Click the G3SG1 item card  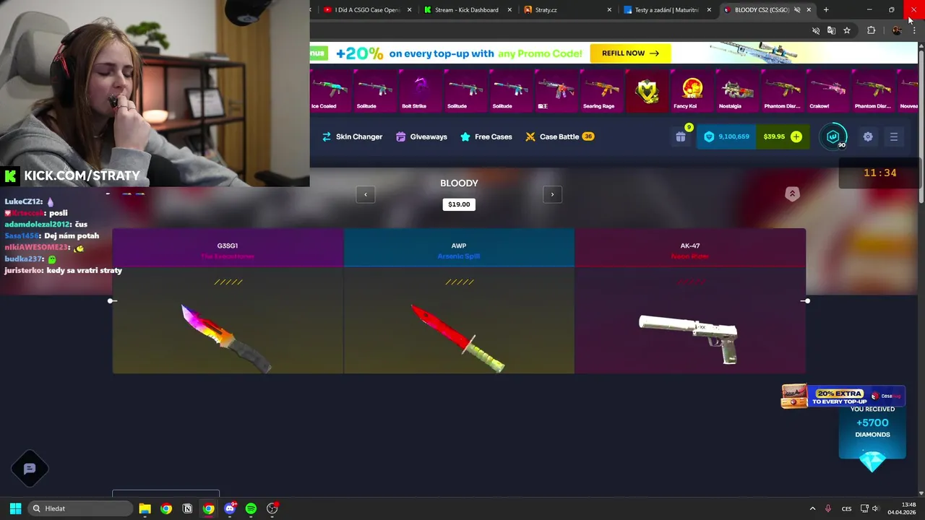228,301
